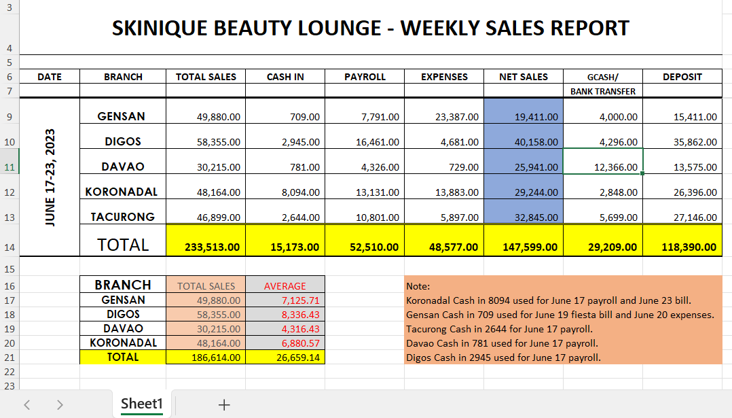Click Gensan GCash value 4,000.00

[x=603, y=111]
